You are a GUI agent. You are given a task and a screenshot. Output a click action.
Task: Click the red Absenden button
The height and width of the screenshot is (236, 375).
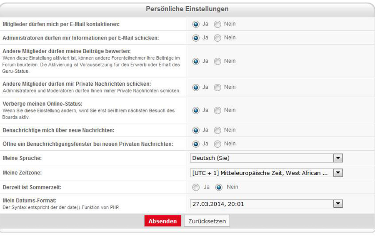tap(162, 221)
